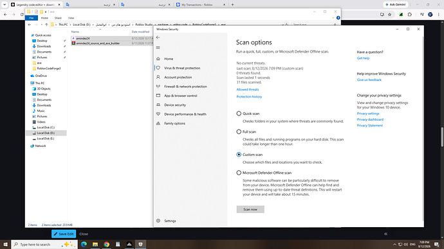Select OneDrive in navigation pane

tap(41, 76)
